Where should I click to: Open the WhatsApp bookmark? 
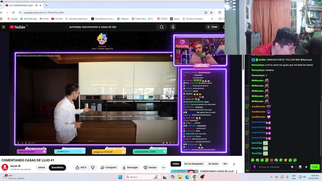pyautogui.click(x=29, y=19)
